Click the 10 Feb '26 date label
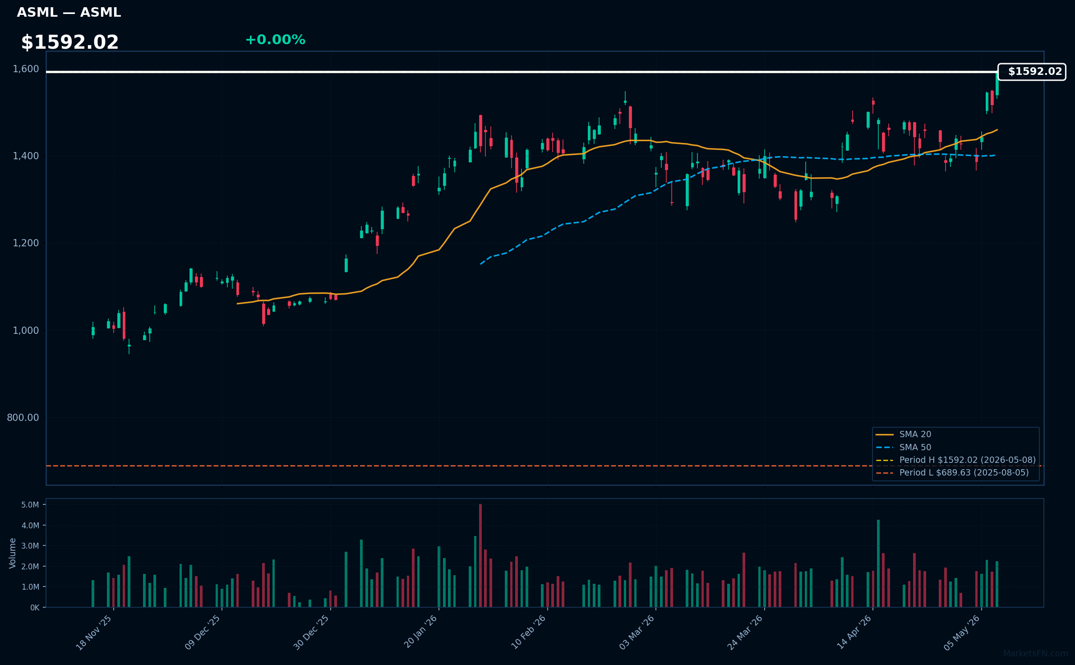The height and width of the screenshot is (665, 1075). 528,633
